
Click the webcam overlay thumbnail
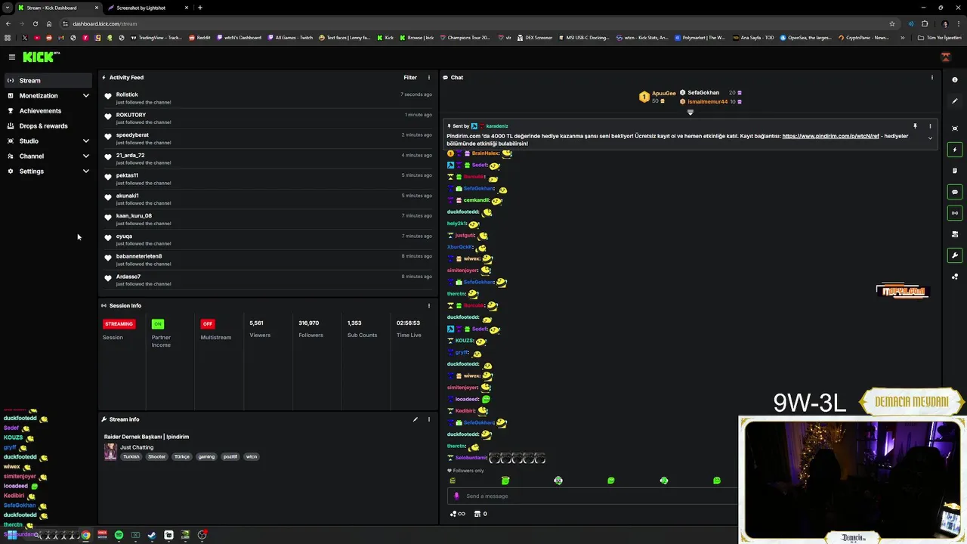tap(852, 479)
